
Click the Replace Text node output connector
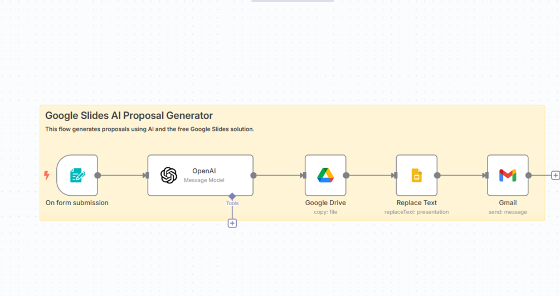437,175
